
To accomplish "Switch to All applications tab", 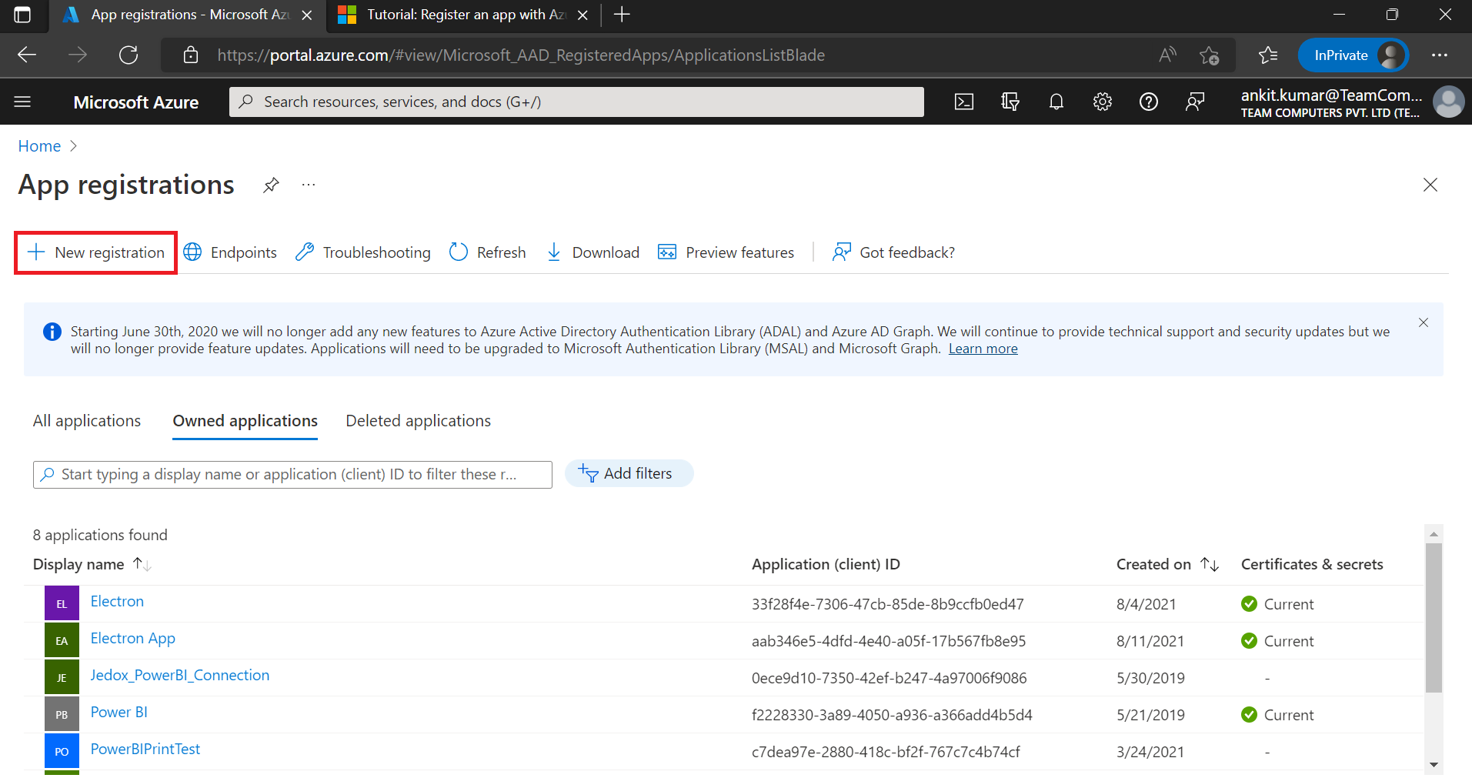I will 87,421.
